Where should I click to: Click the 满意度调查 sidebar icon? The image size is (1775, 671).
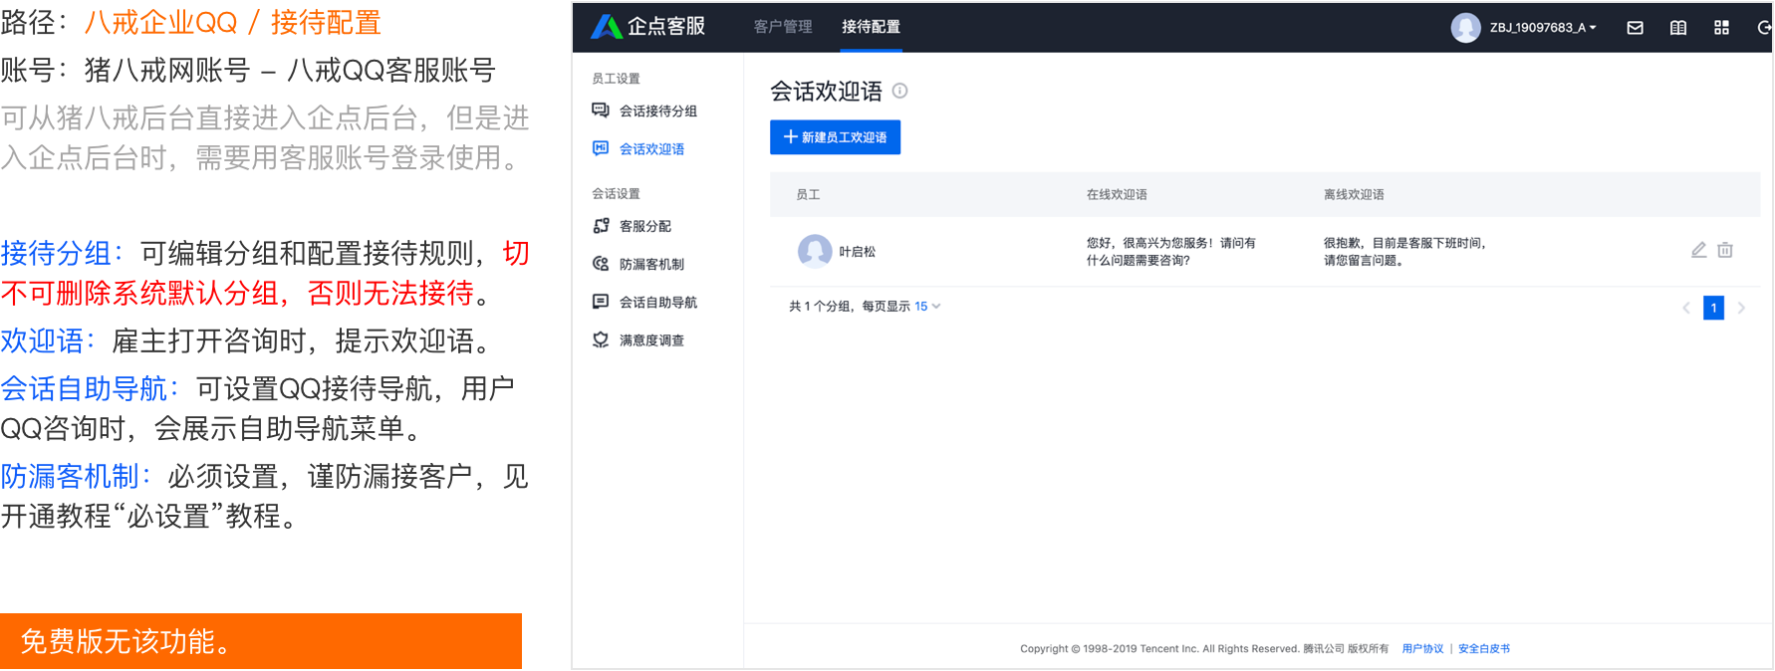point(601,339)
